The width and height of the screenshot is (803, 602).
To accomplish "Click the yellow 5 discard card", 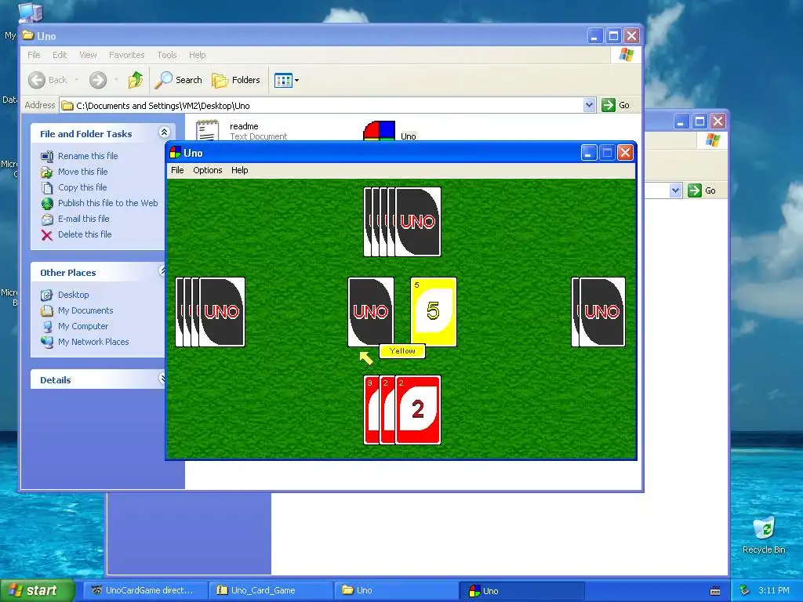I will pyautogui.click(x=433, y=312).
